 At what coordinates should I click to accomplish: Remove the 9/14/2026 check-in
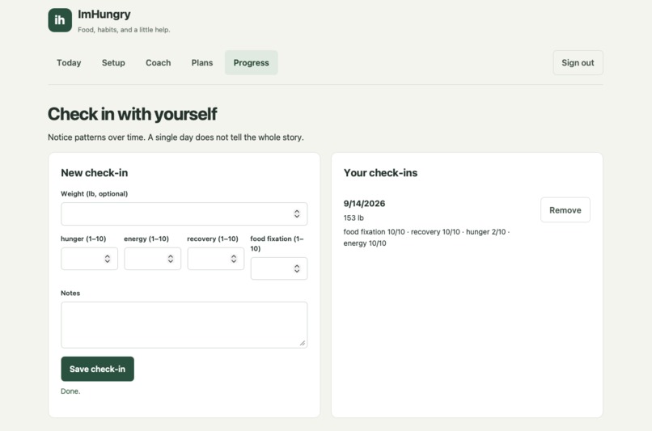[x=565, y=210]
